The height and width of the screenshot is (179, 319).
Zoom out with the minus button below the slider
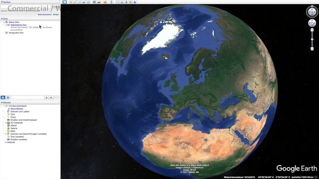[312, 49]
